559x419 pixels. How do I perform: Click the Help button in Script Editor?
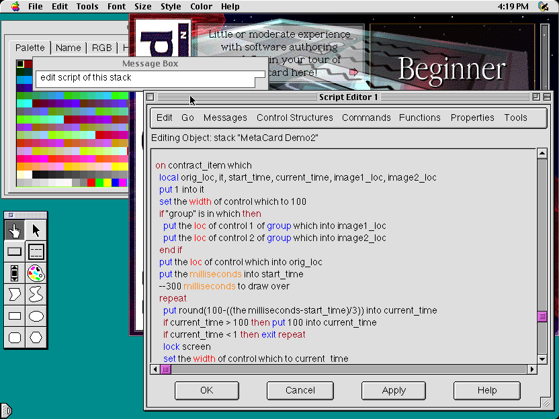click(x=487, y=391)
